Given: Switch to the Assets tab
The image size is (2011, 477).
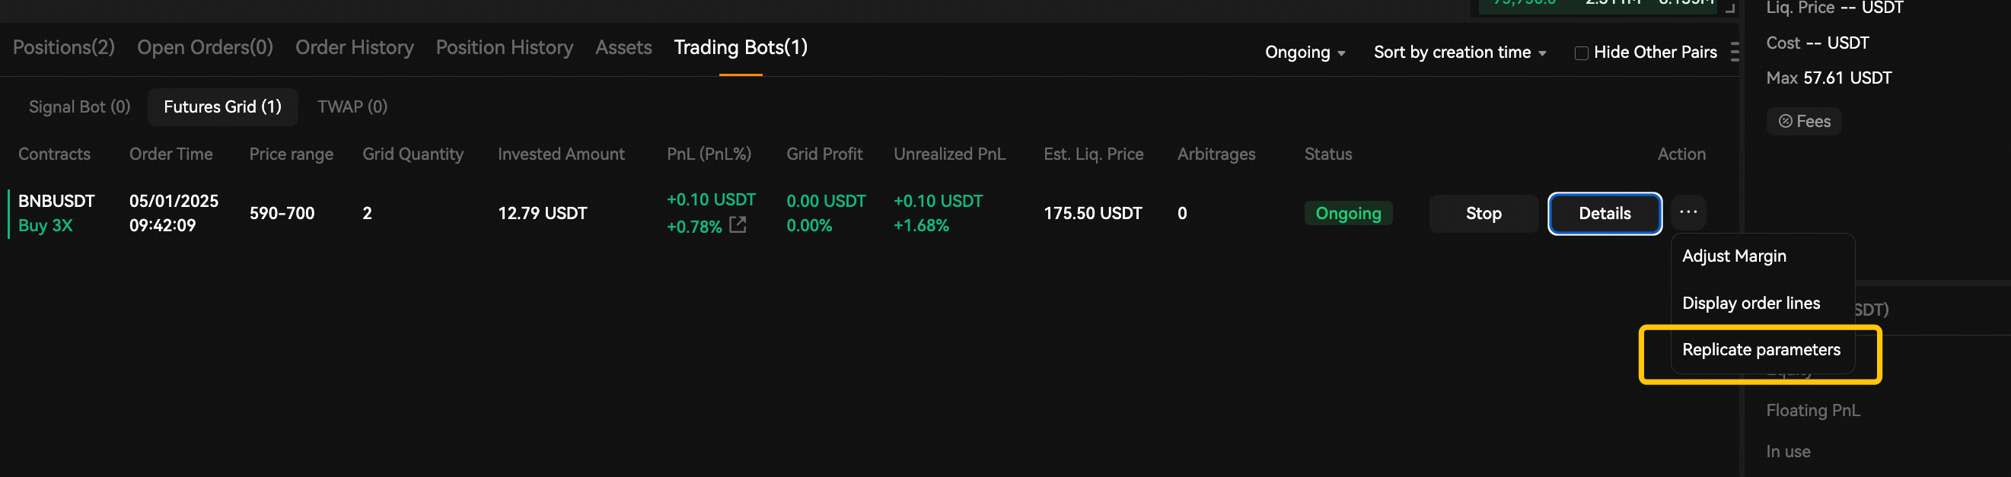Looking at the screenshot, I should (x=623, y=48).
